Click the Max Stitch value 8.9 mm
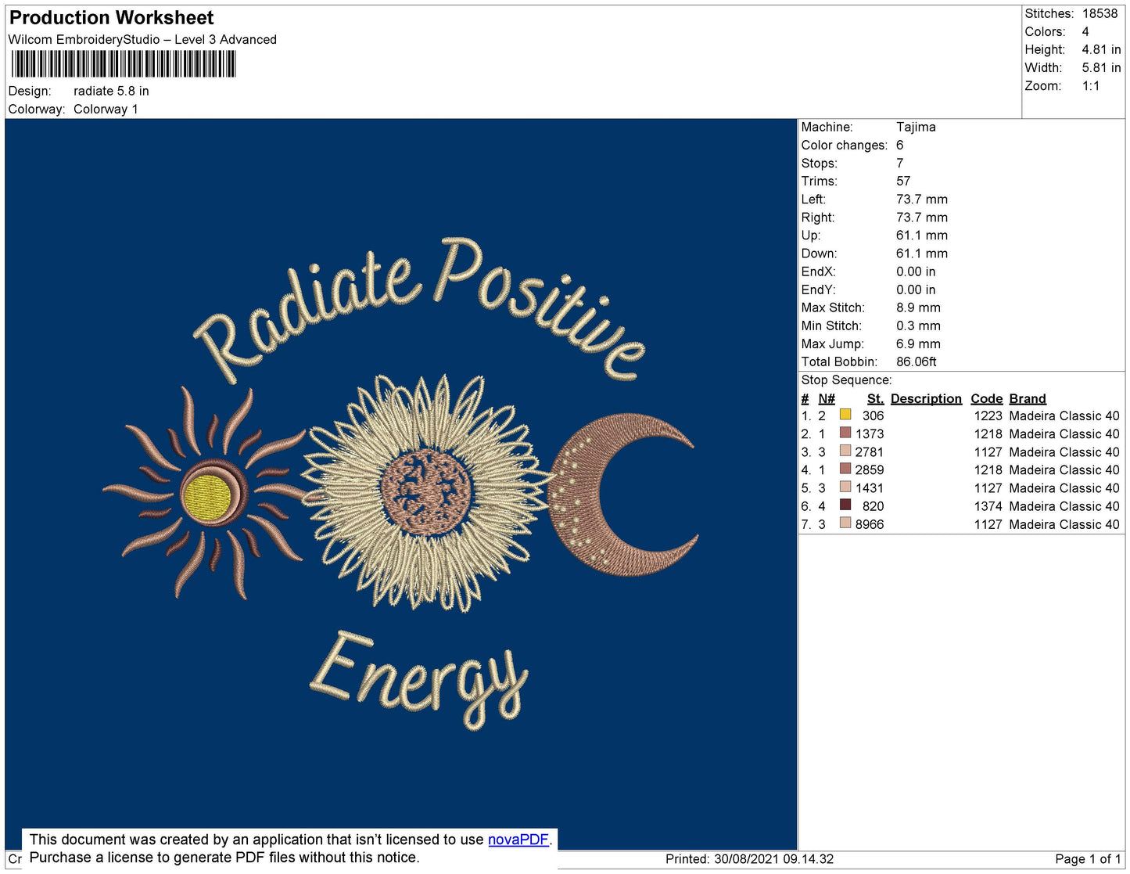The width and height of the screenshot is (1130, 874). [919, 308]
